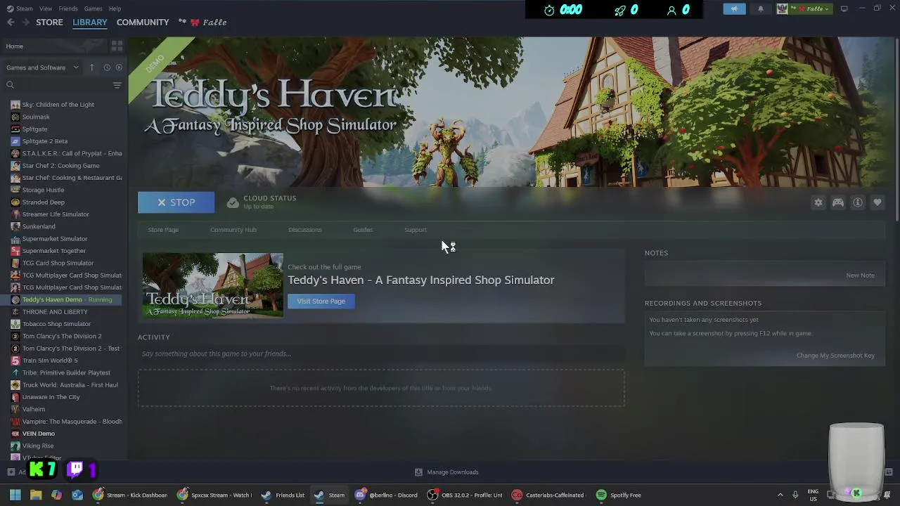Open the game settings gear icon

point(818,202)
